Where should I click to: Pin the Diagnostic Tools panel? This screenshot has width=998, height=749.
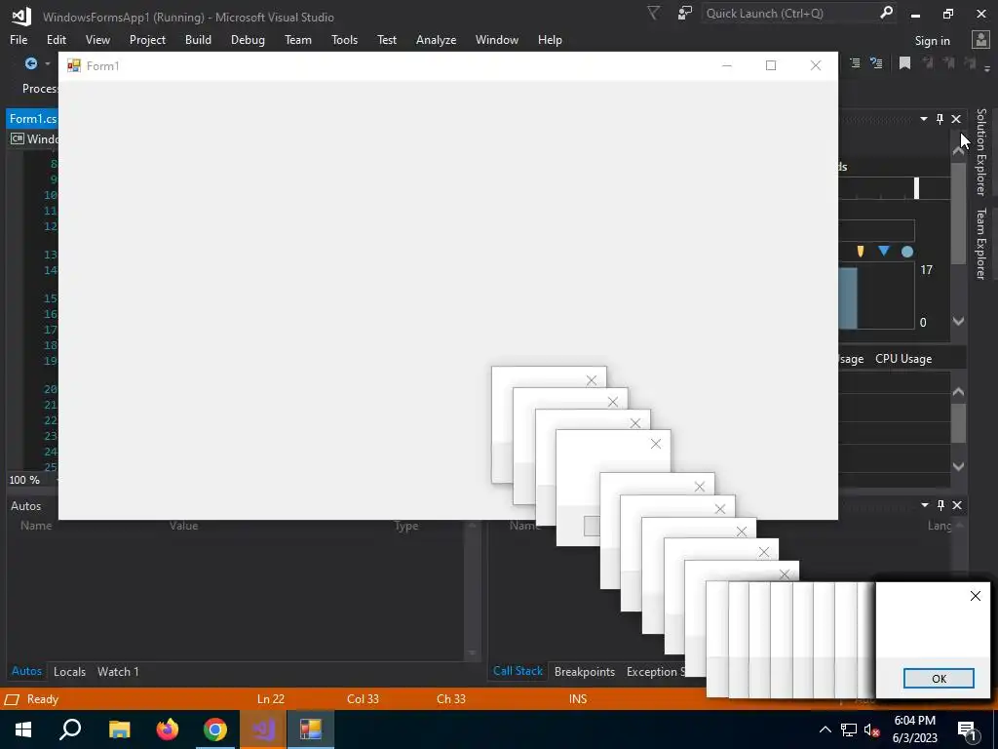click(x=940, y=119)
